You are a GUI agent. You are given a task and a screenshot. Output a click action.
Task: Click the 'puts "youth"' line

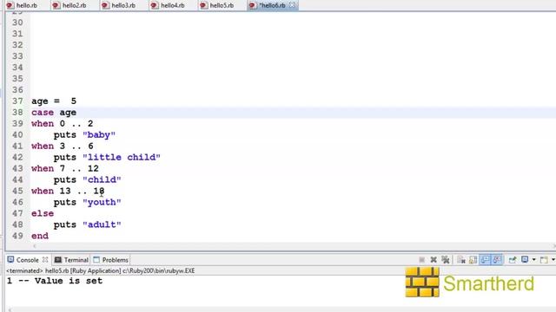pos(87,202)
